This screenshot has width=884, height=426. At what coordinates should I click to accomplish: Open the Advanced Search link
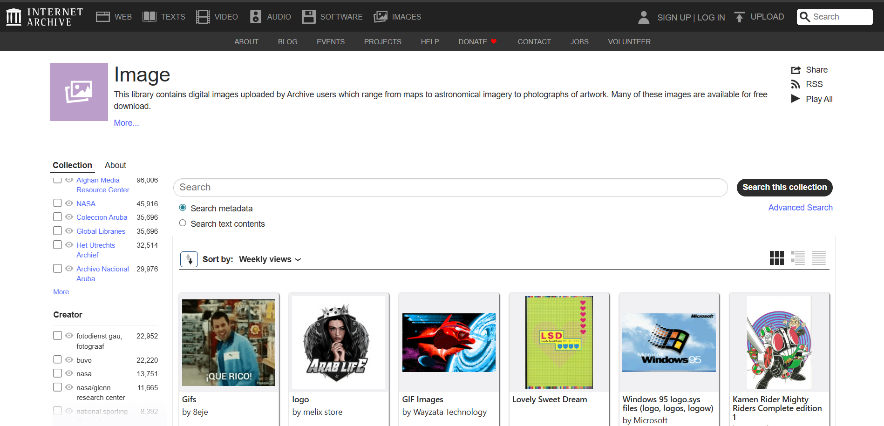(x=800, y=208)
